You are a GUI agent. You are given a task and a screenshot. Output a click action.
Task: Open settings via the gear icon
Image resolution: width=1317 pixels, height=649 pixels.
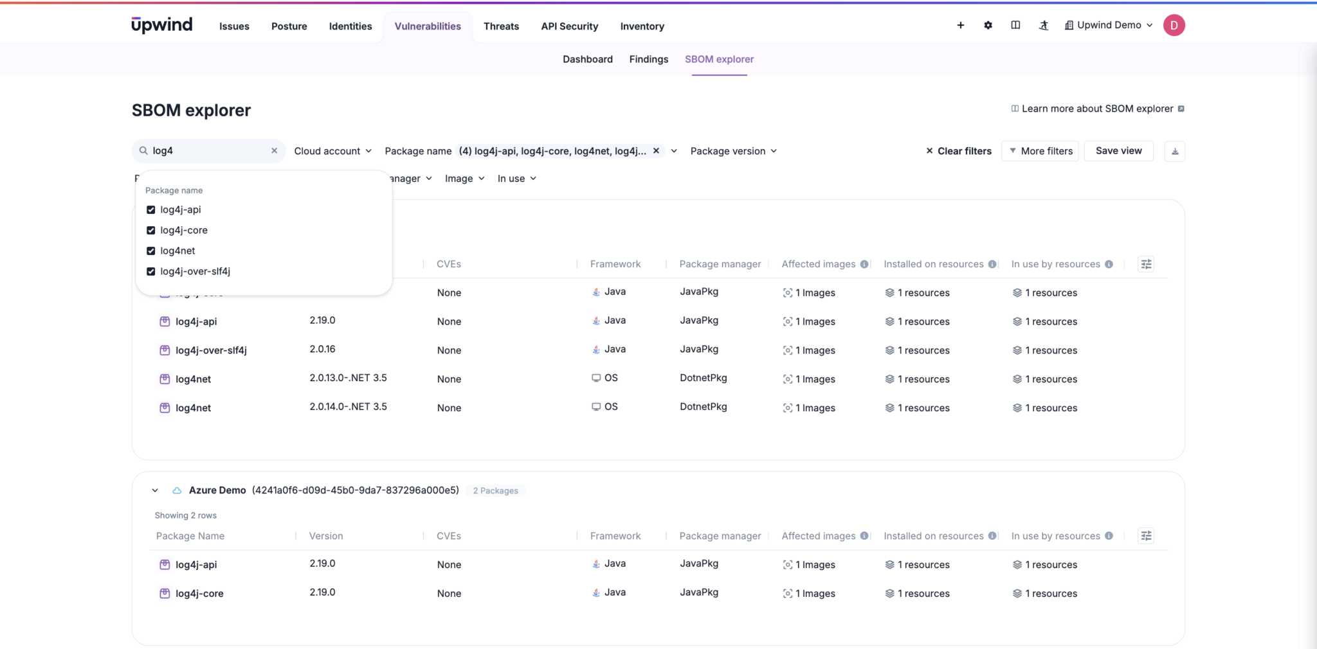988,25
